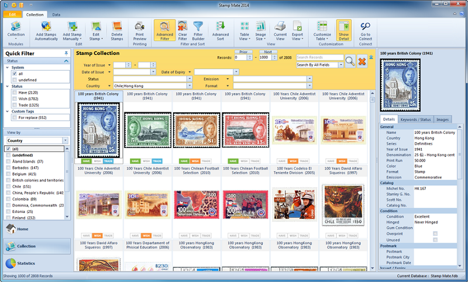The image size is (468, 282).
Task: Click Go to Colnect icon
Action: tap(365, 30)
